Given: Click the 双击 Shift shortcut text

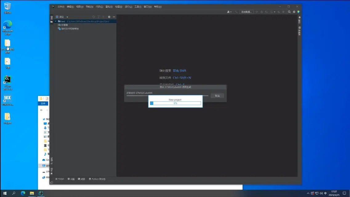Looking at the screenshot, I should 179,71.
